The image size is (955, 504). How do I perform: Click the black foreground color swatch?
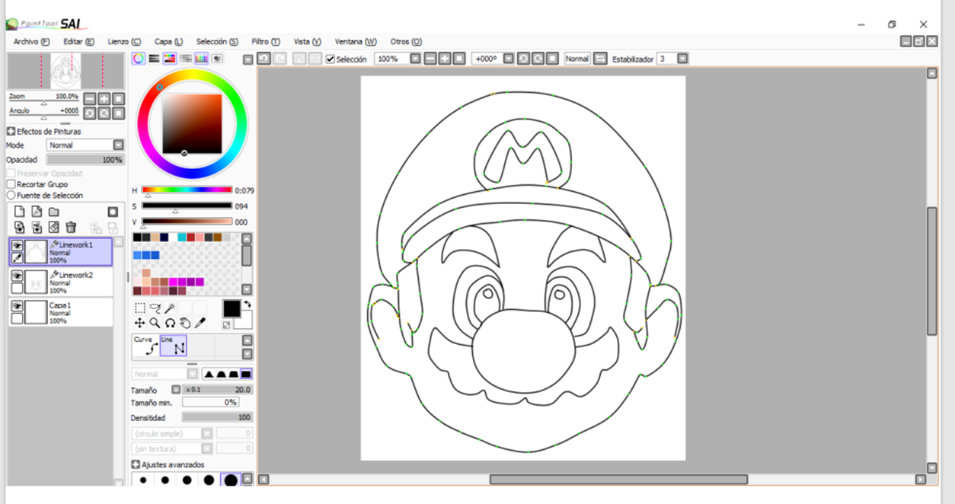tap(231, 308)
